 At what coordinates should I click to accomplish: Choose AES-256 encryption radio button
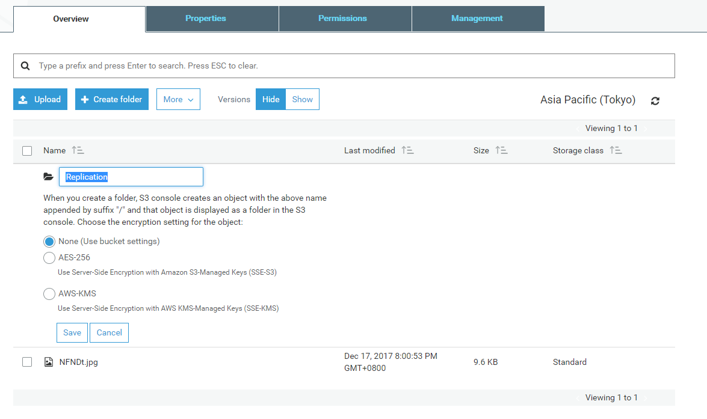pyautogui.click(x=49, y=258)
